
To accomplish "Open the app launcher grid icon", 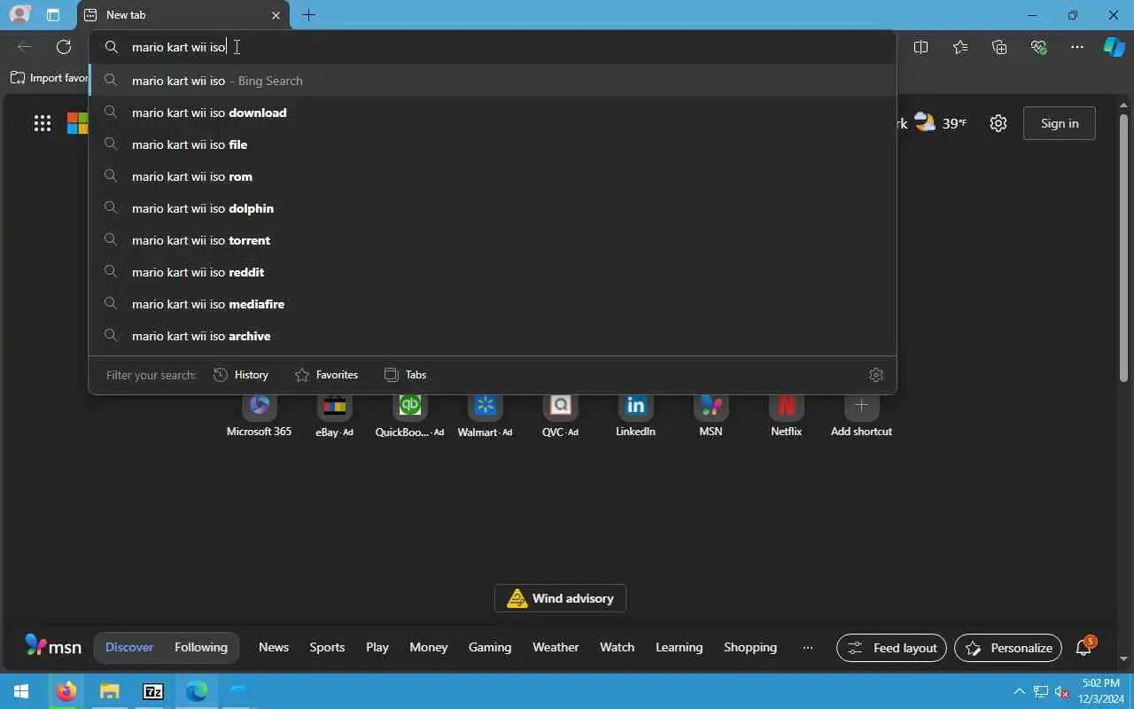I will [x=43, y=123].
